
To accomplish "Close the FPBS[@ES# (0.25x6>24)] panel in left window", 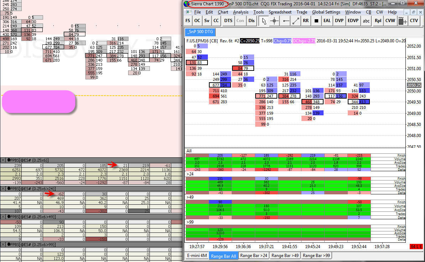I will coord(3,189).
